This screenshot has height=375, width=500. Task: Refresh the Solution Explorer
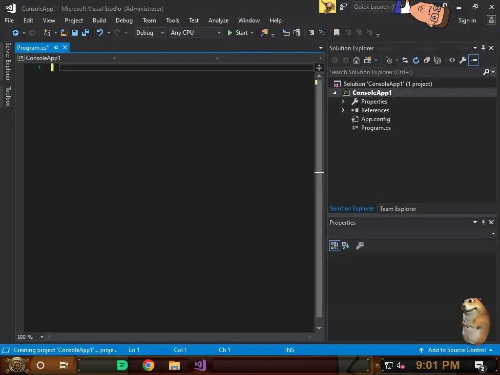[416, 60]
